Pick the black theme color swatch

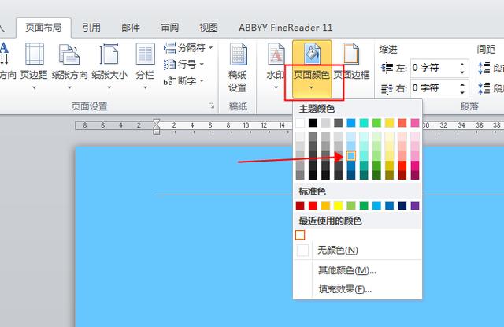tap(313, 123)
